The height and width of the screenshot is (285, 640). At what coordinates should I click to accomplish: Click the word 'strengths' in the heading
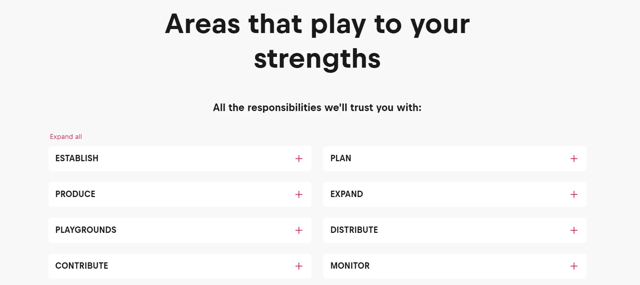pyautogui.click(x=317, y=59)
